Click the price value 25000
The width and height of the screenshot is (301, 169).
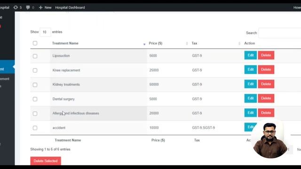154,70
